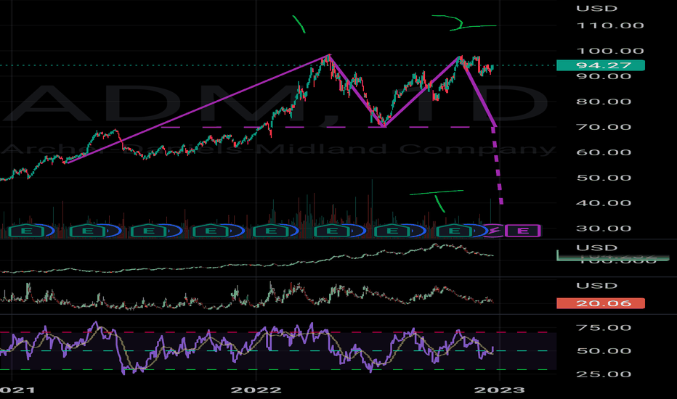
Task: Select the USD currency label above the price scale
Action: (x=596, y=8)
